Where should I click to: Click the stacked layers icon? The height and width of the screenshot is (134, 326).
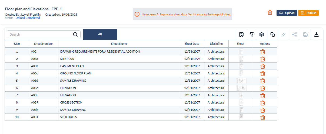[x=261, y=35]
